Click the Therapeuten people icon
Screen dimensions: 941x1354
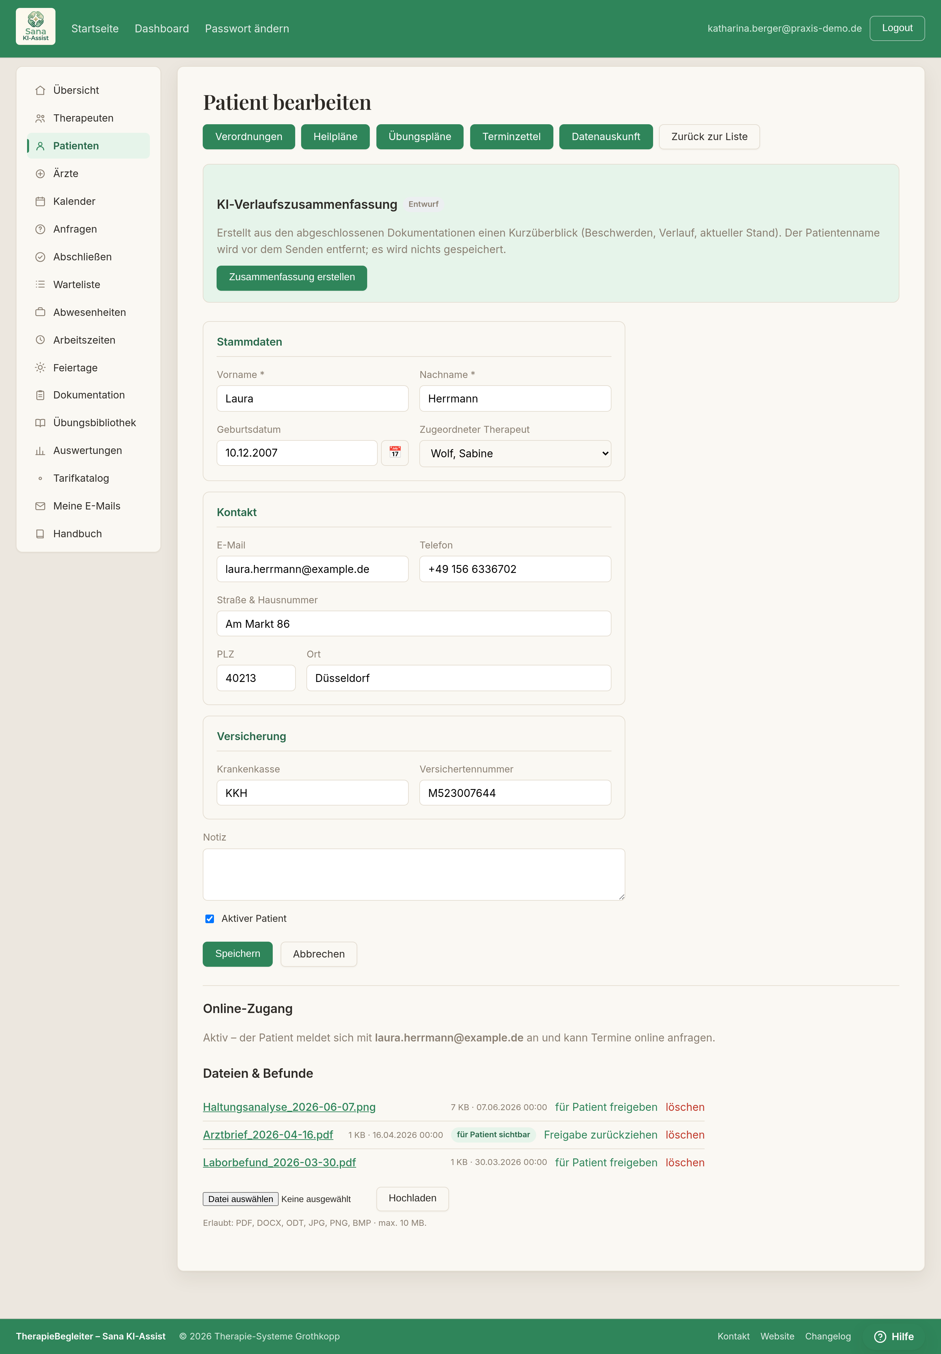click(x=40, y=118)
